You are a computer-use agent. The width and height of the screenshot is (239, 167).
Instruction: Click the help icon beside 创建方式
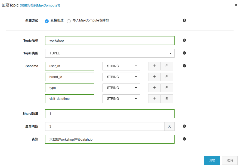184,20
